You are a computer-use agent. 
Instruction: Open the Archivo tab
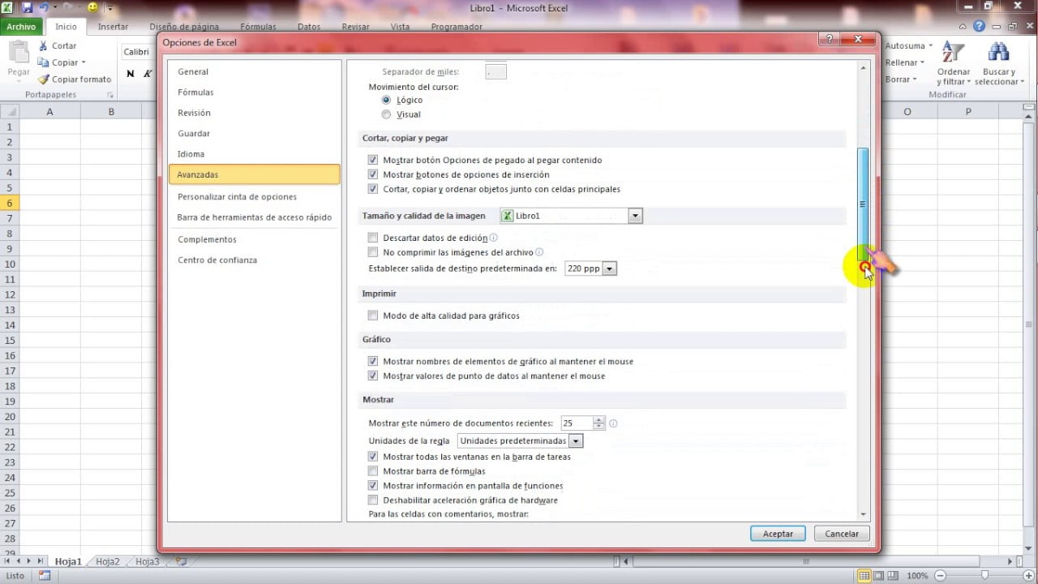point(22,27)
